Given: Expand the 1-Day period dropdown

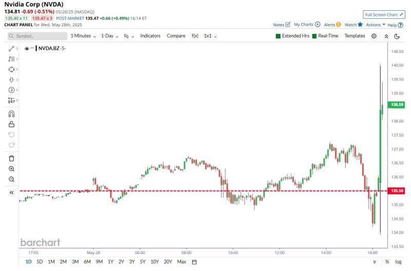Looking at the screenshot, I should point(109,36).
